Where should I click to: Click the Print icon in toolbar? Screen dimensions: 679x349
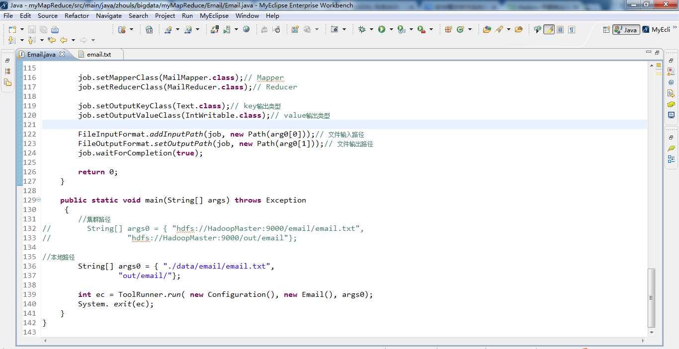click(x=55, y=29)
